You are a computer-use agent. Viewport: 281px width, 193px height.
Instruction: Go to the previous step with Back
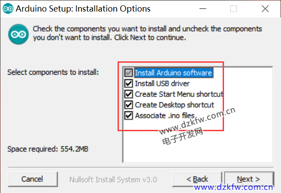(197, 179)
